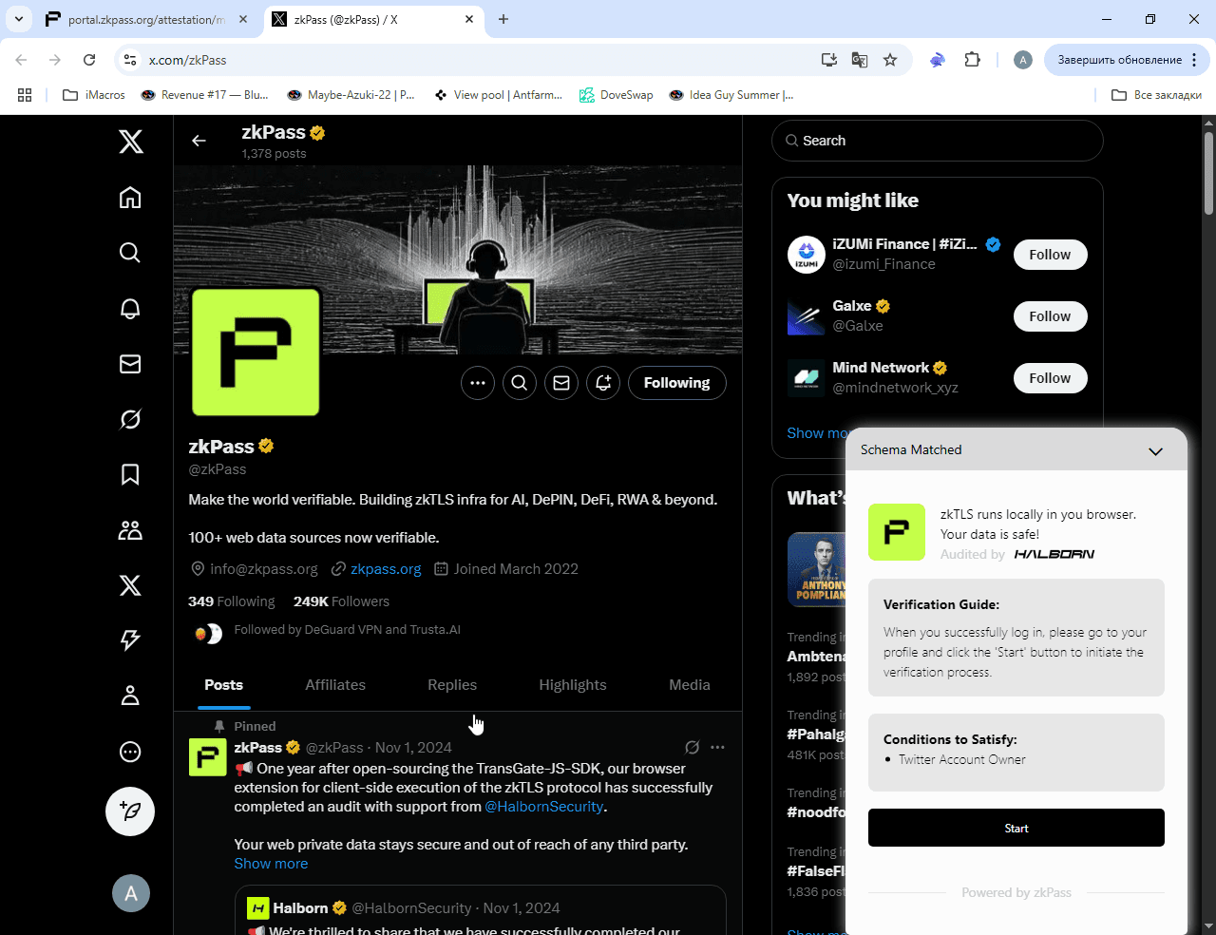
Task: Search zkPass posts via magnifier button
Action: pos(520,383)
